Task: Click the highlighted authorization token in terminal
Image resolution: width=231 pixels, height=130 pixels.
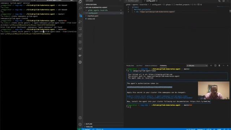Action: (x=149, y=87)
